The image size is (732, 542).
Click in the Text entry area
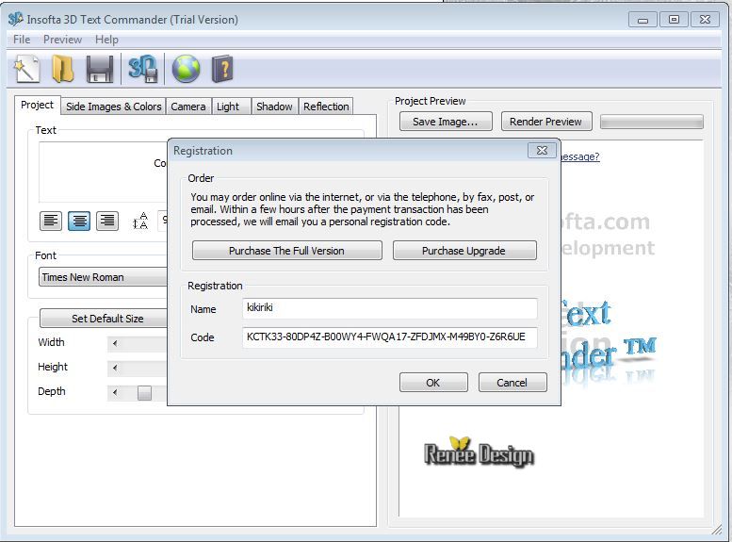click(104, 172)
